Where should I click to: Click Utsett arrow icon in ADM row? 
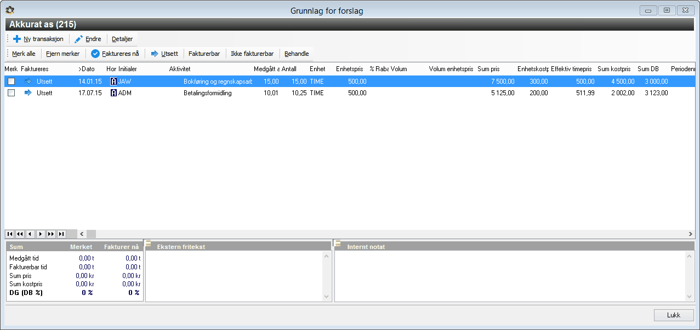(28, 93)
